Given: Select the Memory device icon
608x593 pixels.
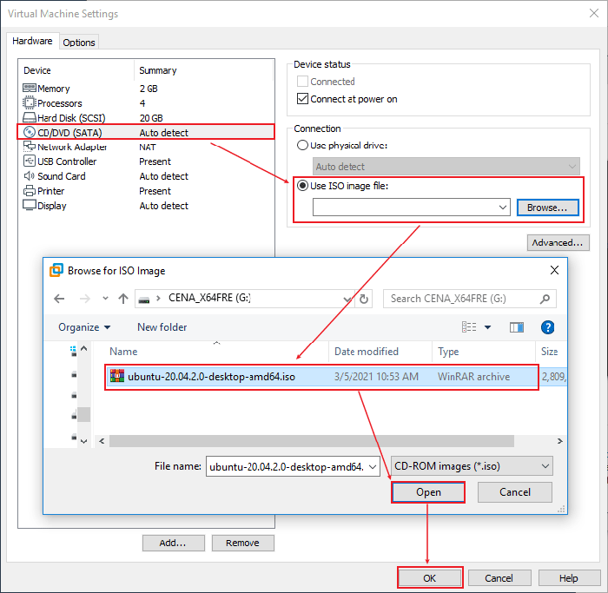Looking at the screenshot, I should click(29, 89).
